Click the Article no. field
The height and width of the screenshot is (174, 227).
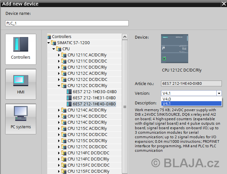191,83
